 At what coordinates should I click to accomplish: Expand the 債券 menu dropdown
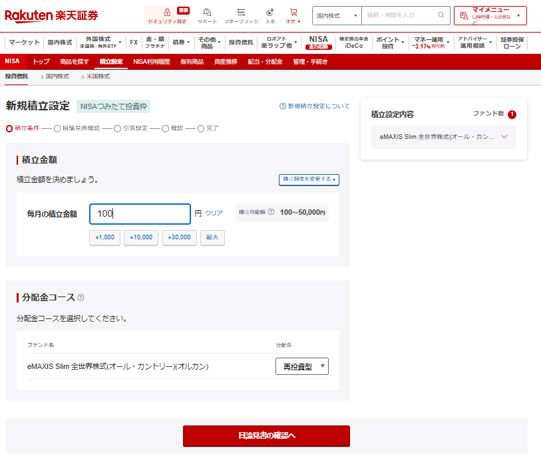189,43
